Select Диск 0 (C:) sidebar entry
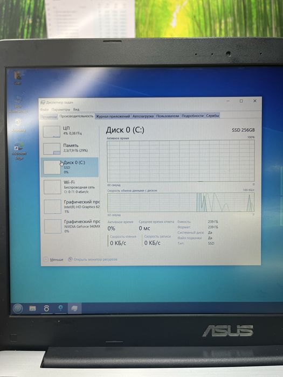The height and width of the screenshot is (377, 283). [x=70, y=167]
